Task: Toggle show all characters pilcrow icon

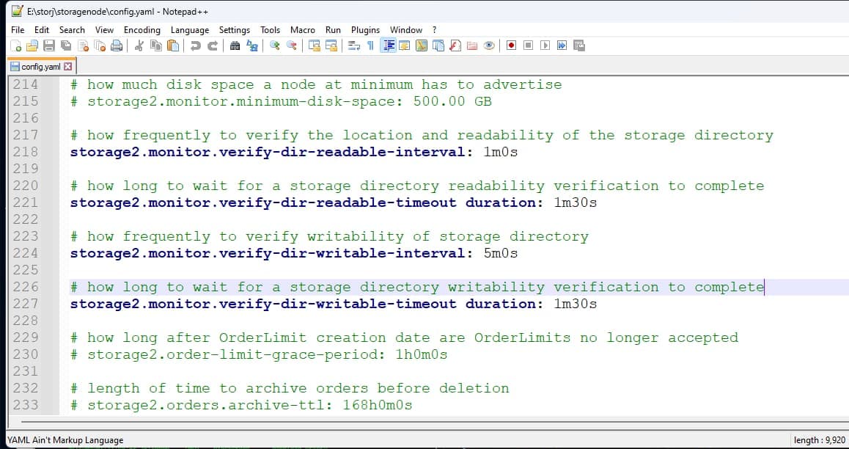Action: point(370,46)
